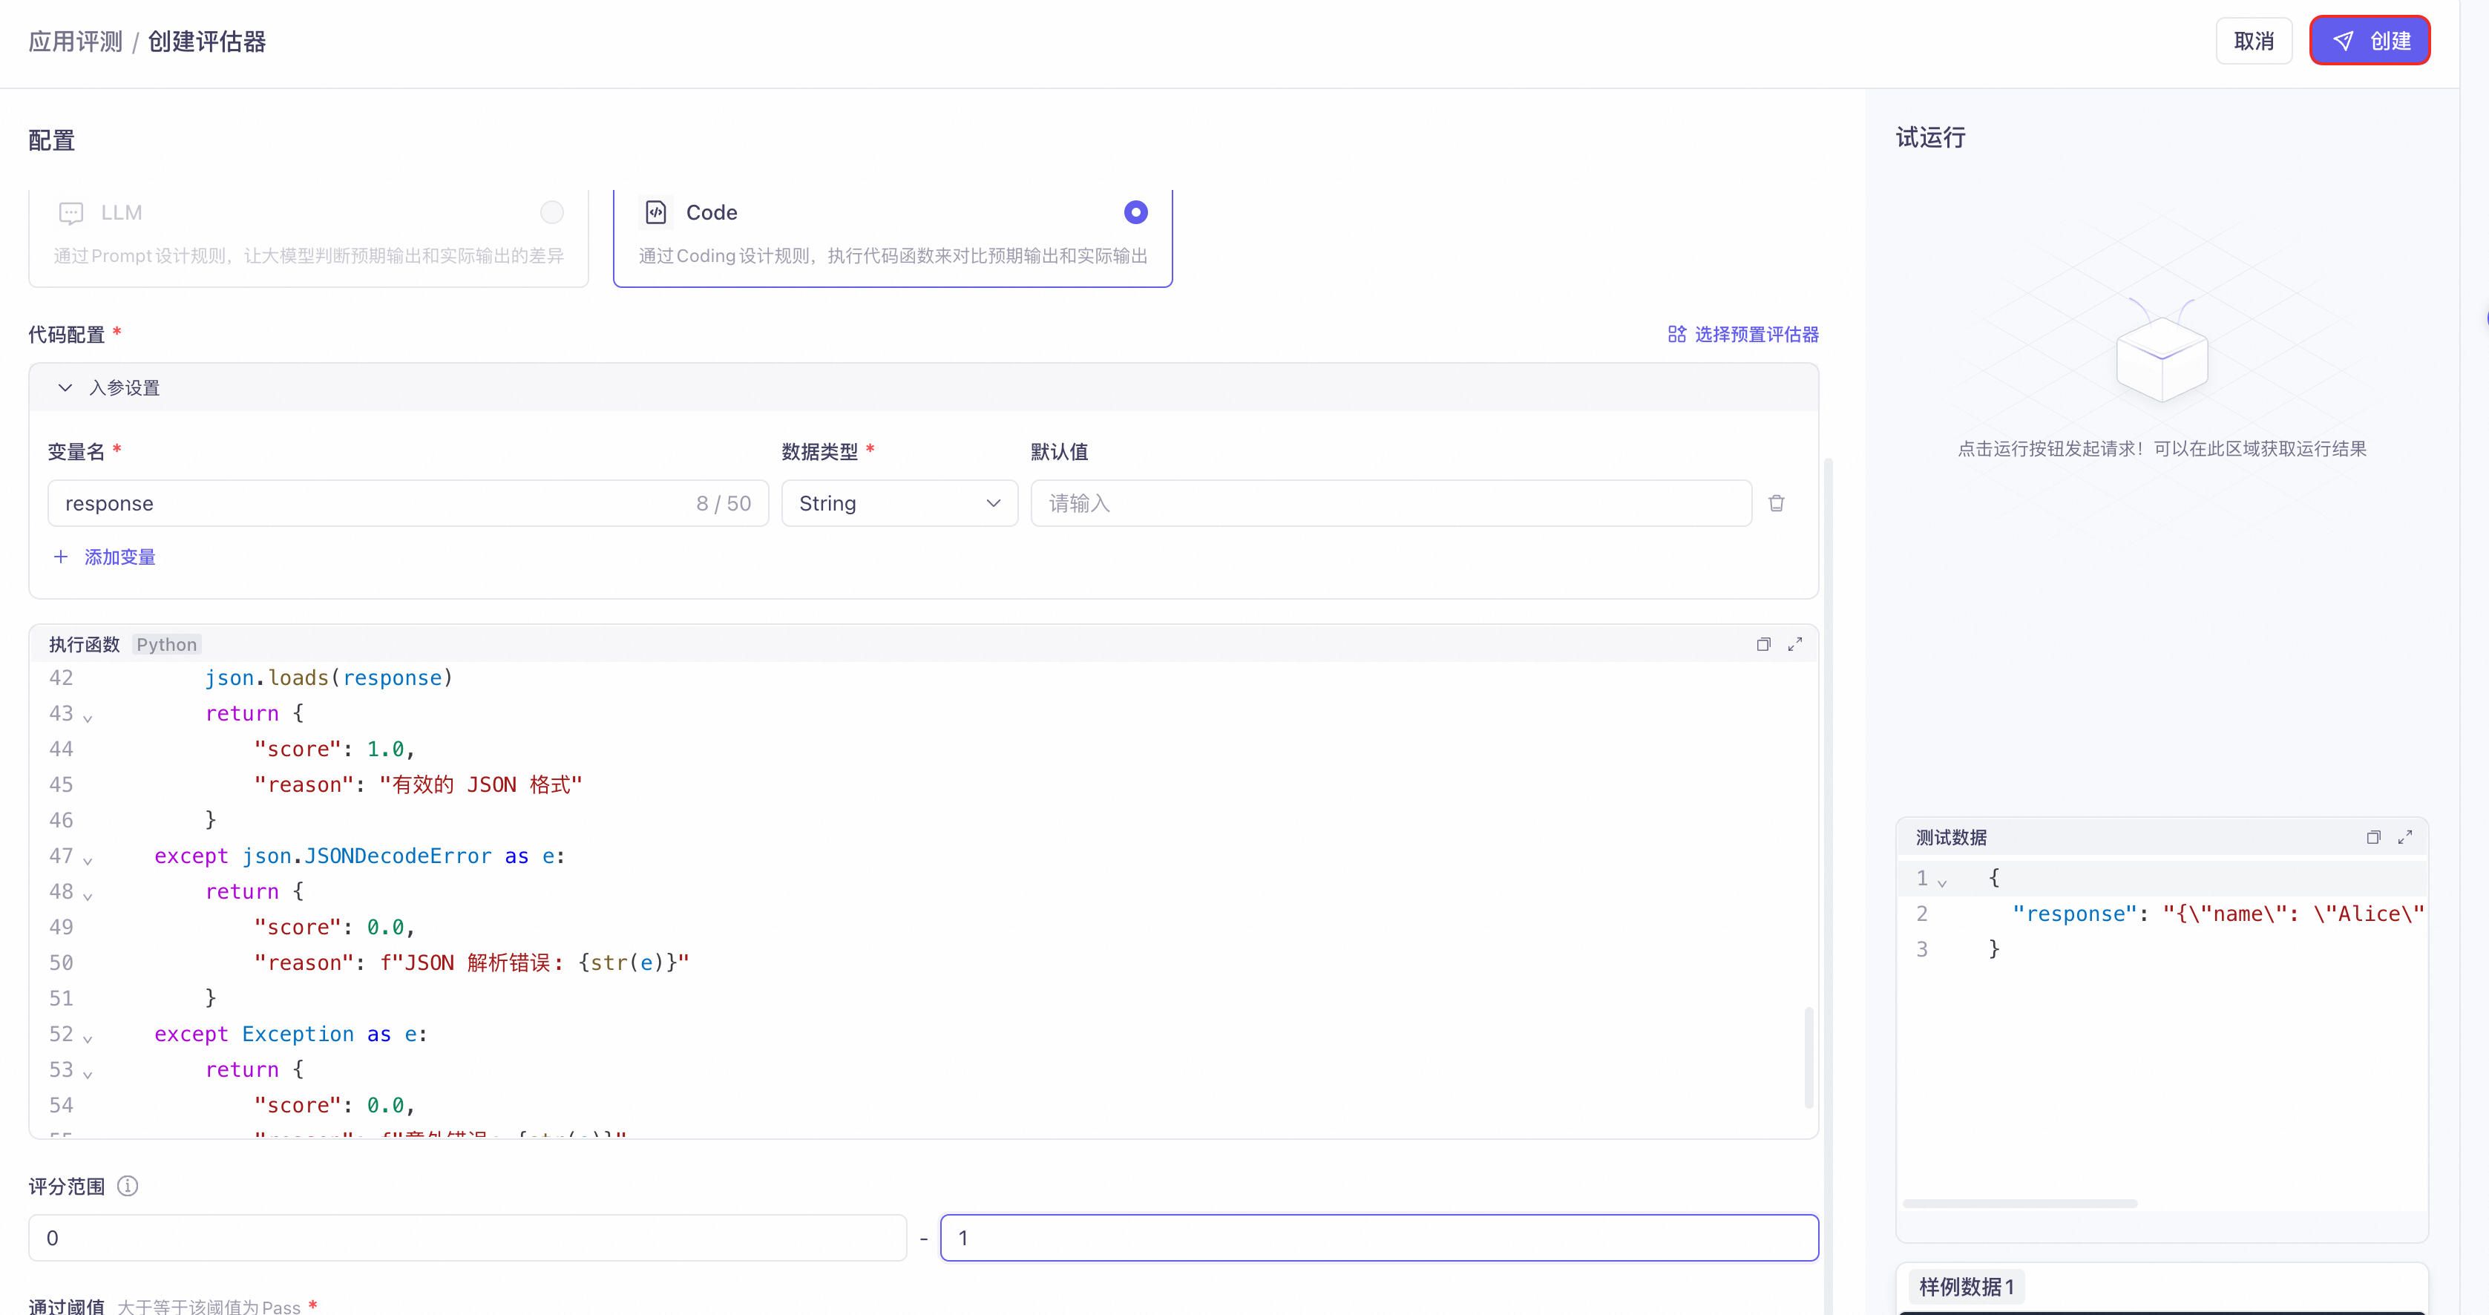Click the plus icon to add variable

click(x=61, y=557)
